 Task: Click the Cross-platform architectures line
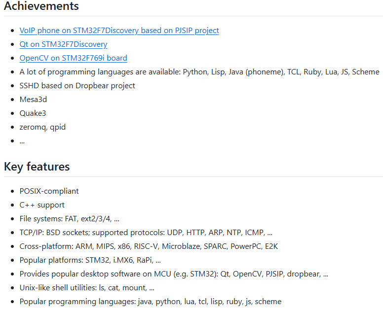coord(149,246)
